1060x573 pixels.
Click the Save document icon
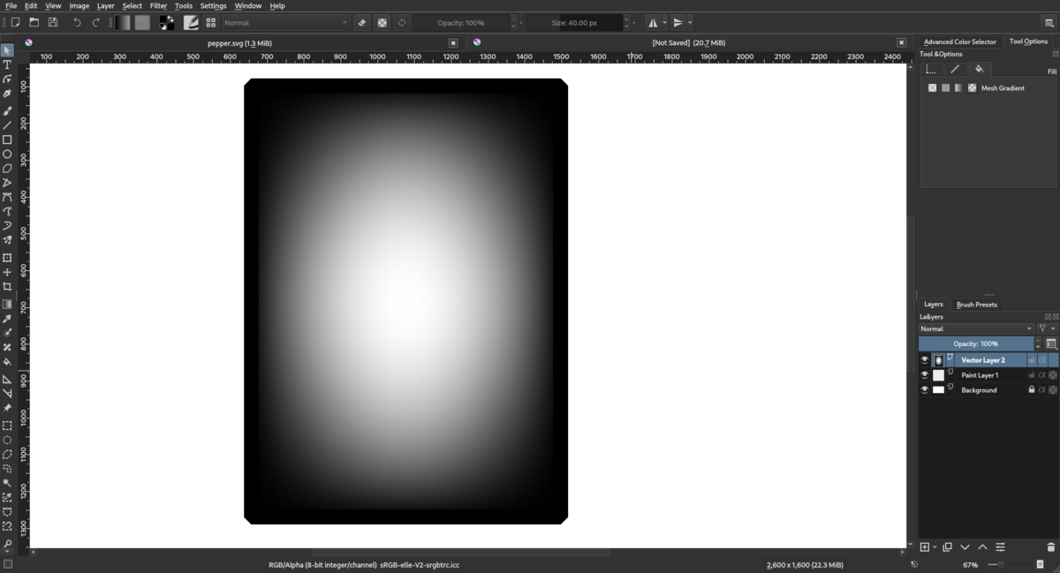(53, 22)
